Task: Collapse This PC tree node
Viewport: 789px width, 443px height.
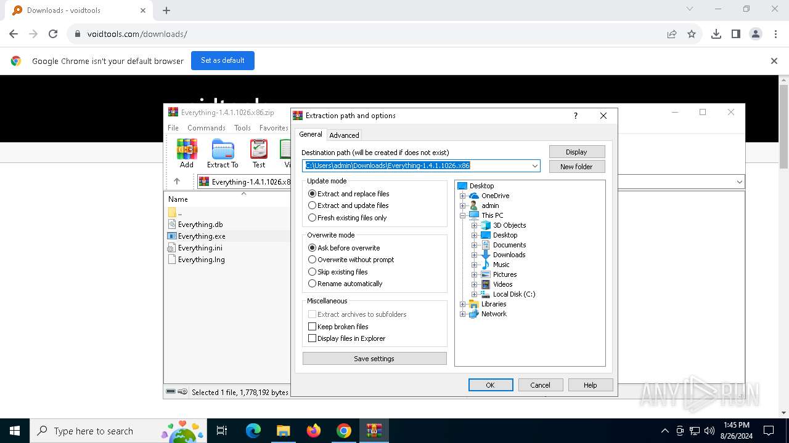Action: pyautogui.click(x=463, y=215)
